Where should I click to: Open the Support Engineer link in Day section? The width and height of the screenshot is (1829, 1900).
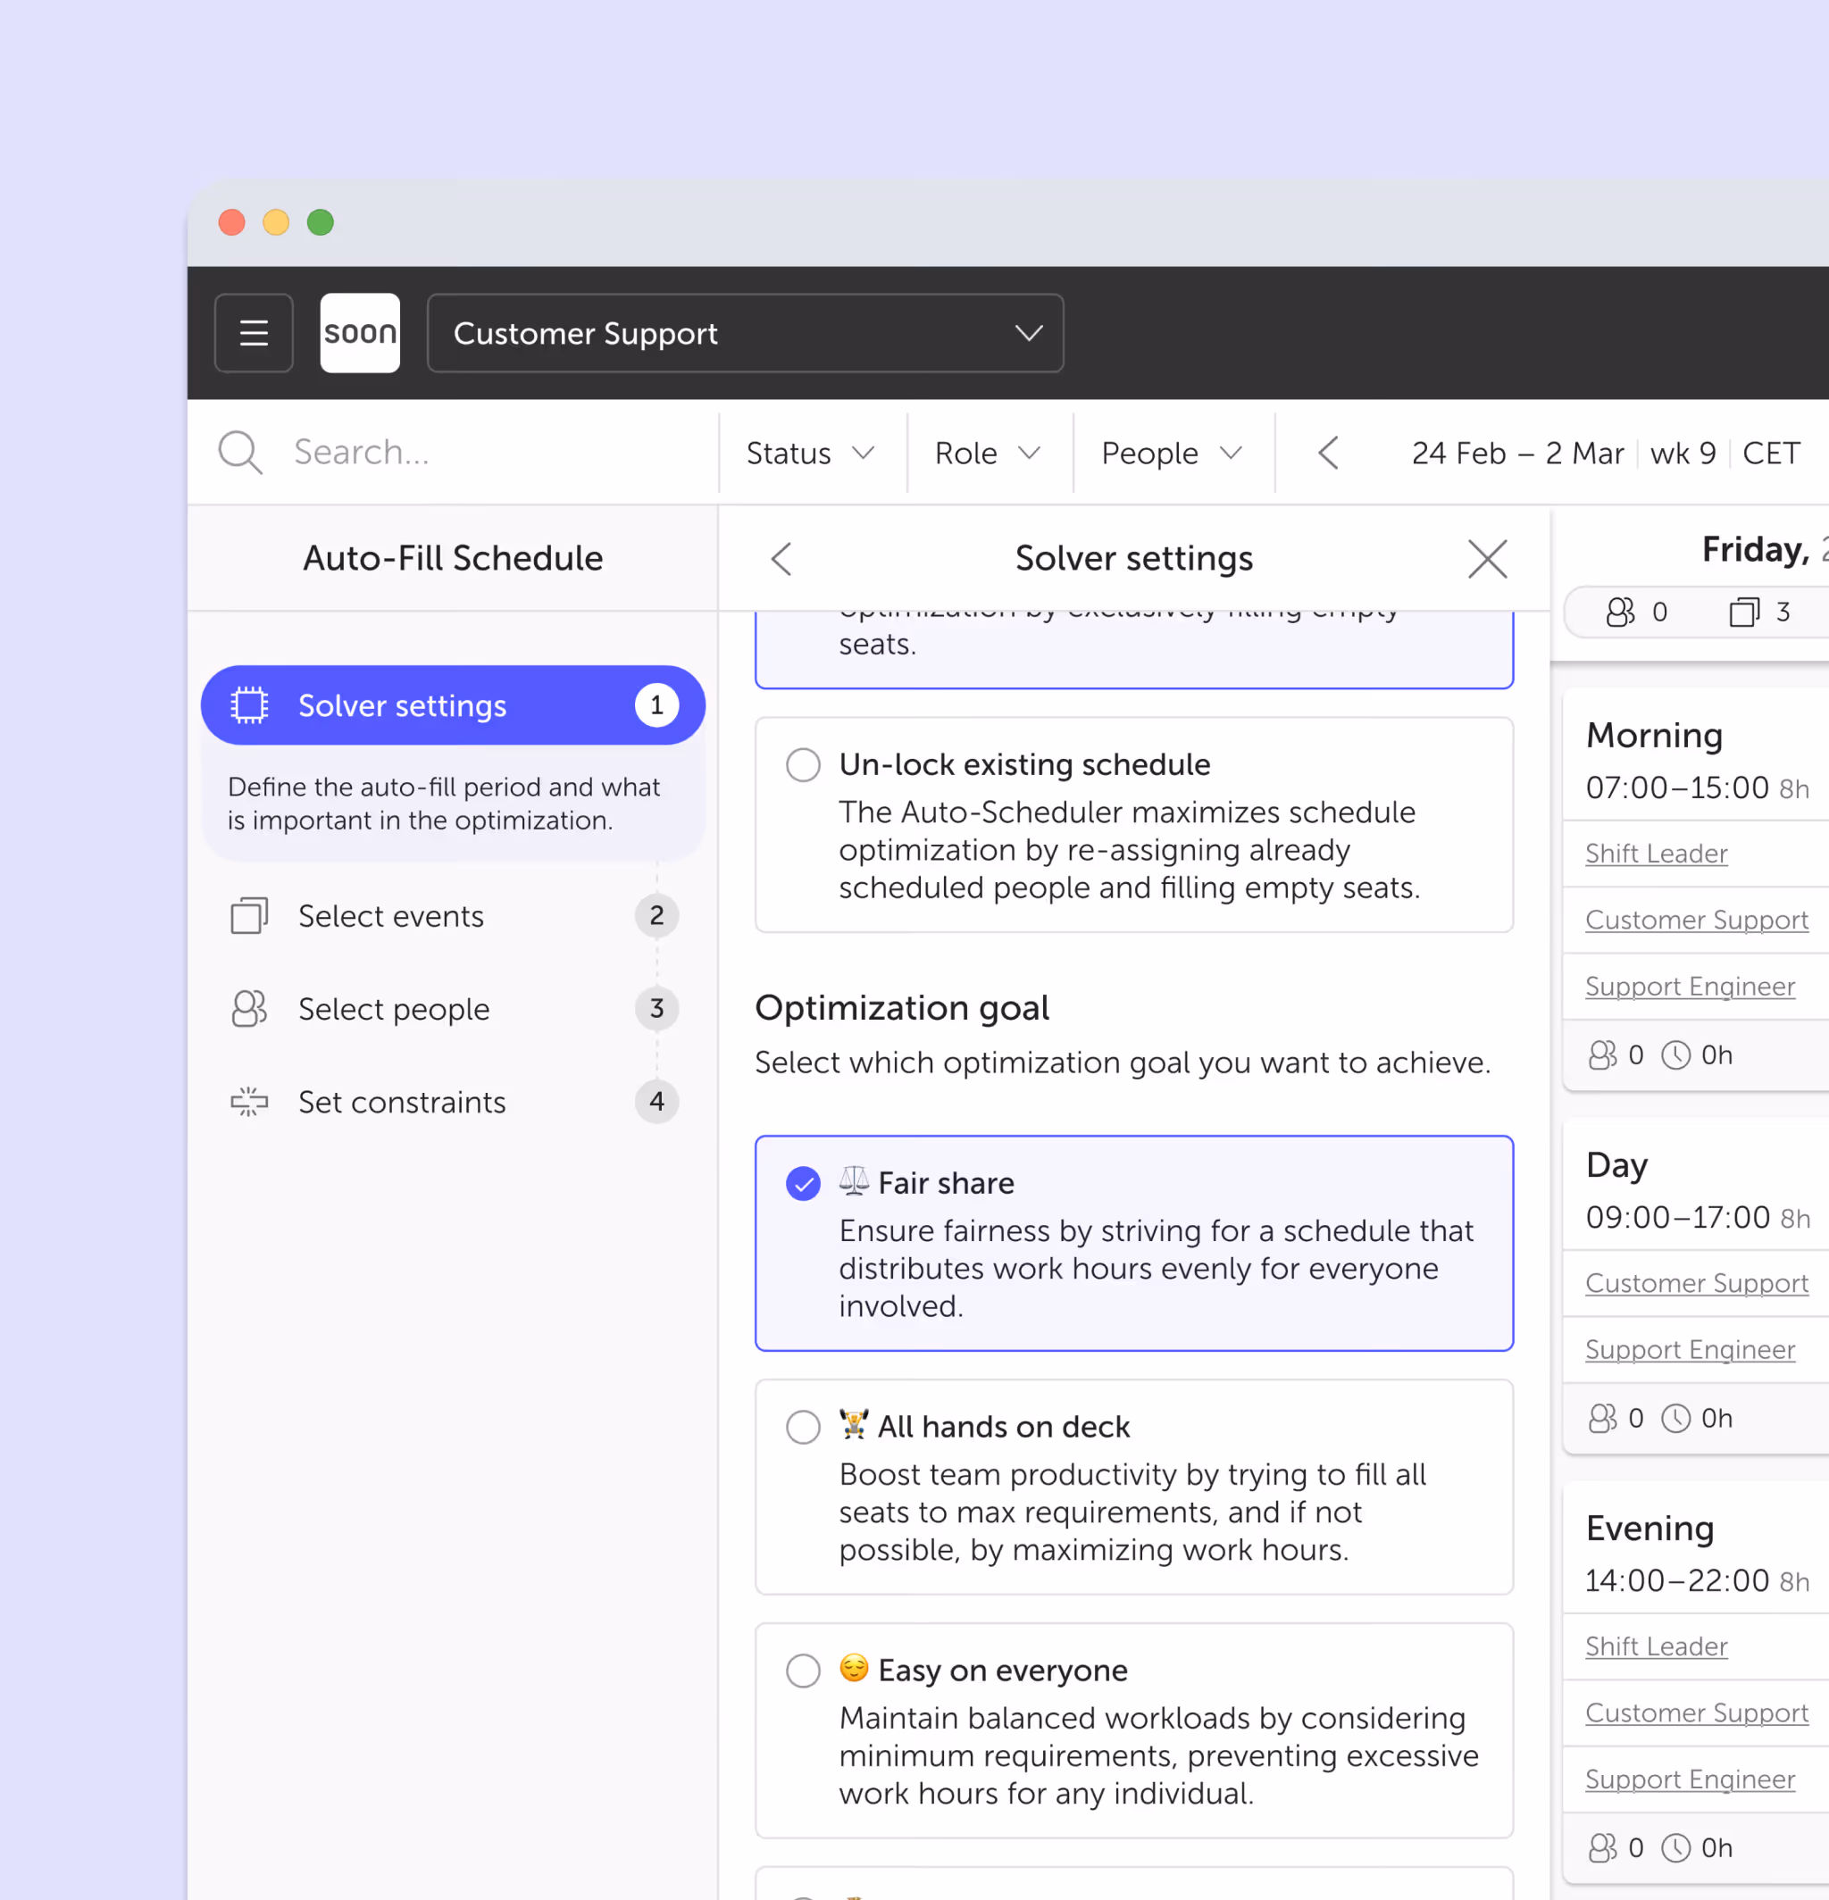(1690, 1349)
